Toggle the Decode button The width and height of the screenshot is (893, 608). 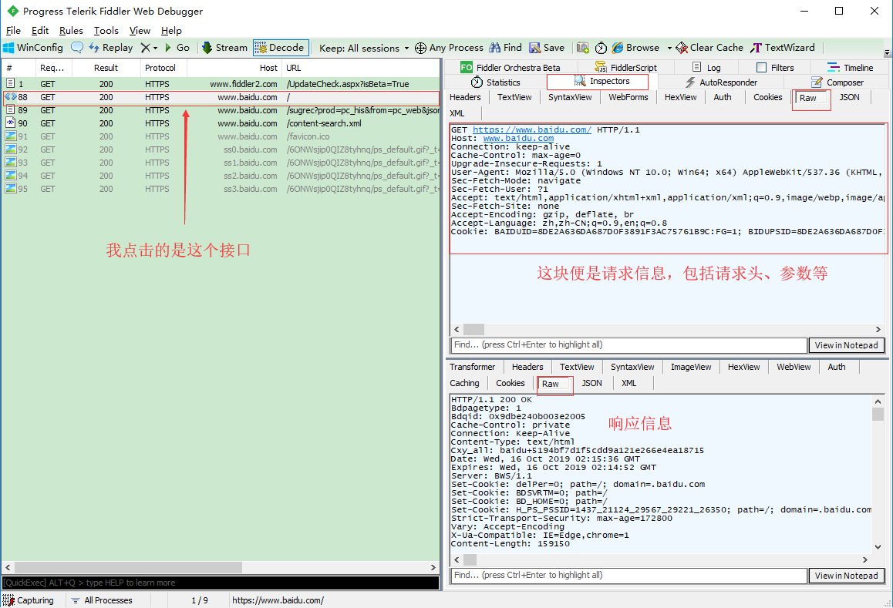click(x=281, y=48)
